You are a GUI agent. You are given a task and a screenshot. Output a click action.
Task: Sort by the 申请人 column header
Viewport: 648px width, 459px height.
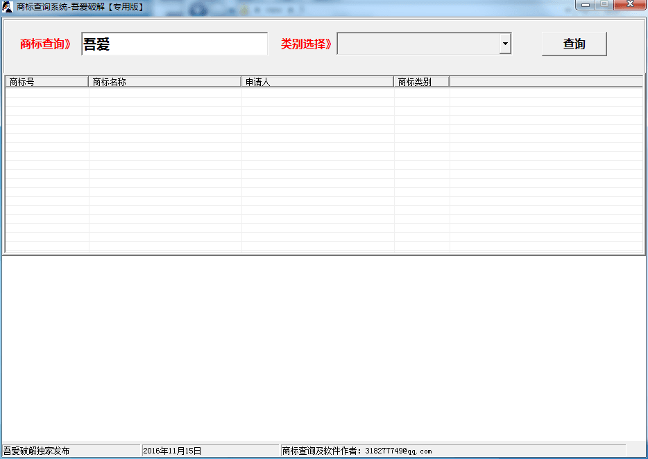317,82
